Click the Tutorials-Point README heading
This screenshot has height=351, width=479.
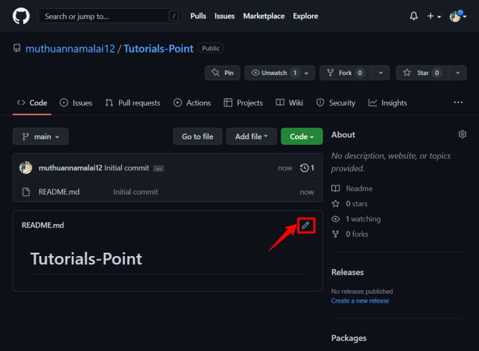(86, 259)
